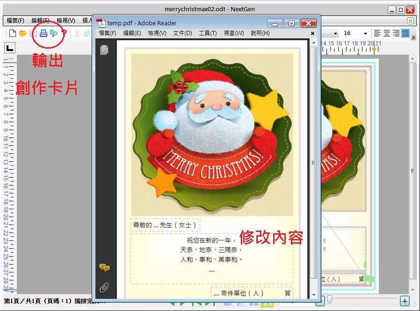Click the text 尊敬的 ... 先生（女士）
Viewport: 420px width, 311px height.
click(165, 225)
